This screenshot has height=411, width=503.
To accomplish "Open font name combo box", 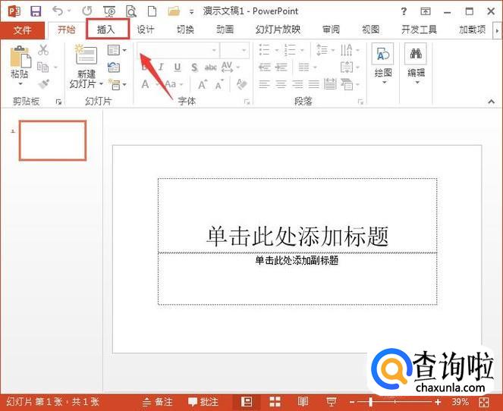I will (x=178, y=50).
